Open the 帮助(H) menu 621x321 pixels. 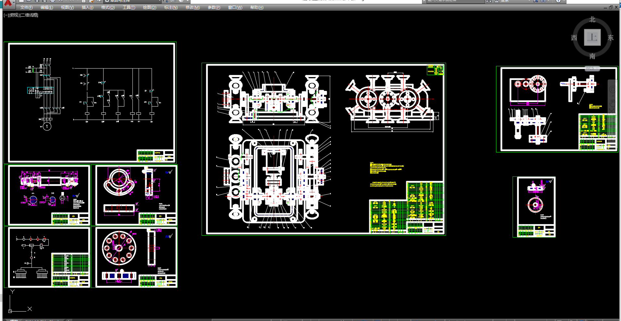coord(256,7)
